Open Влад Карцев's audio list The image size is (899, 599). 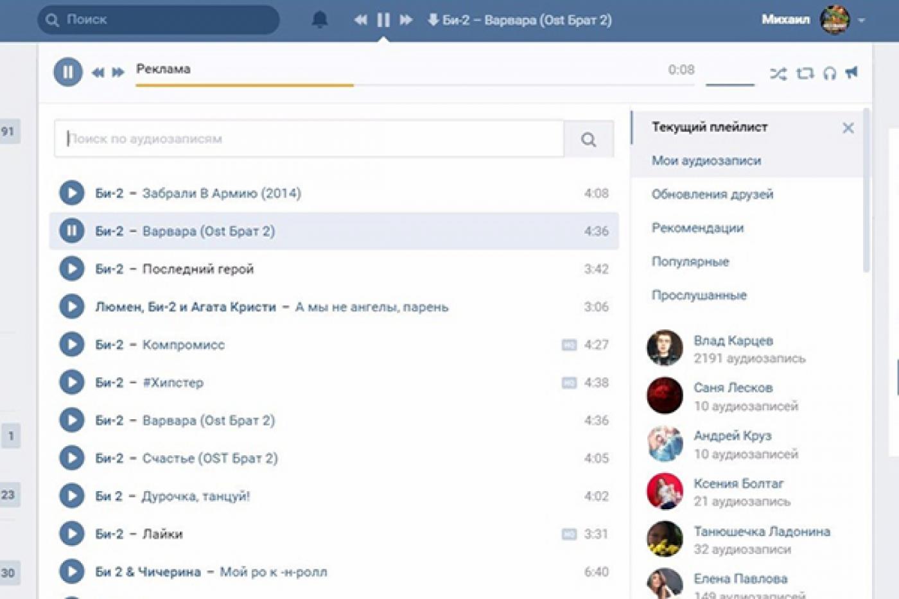pos(733,341)
